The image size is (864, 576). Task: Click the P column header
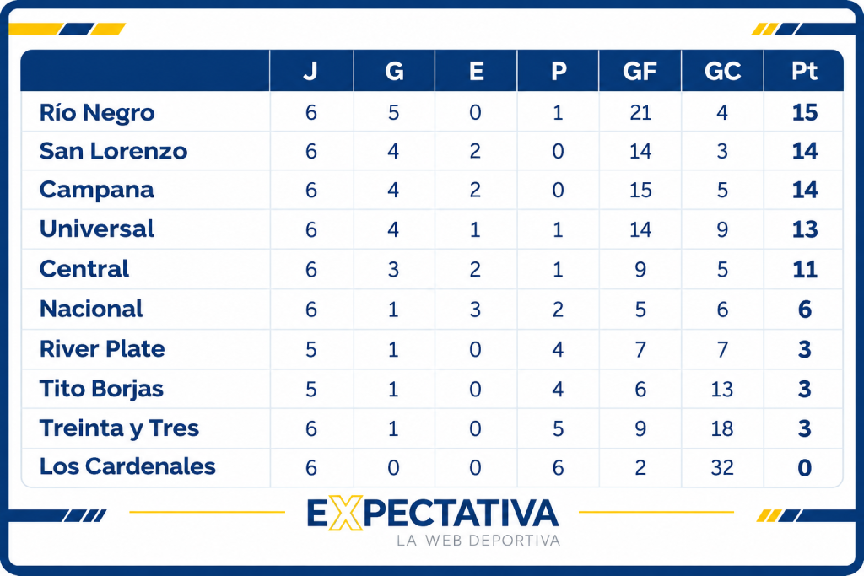(559, 71)
